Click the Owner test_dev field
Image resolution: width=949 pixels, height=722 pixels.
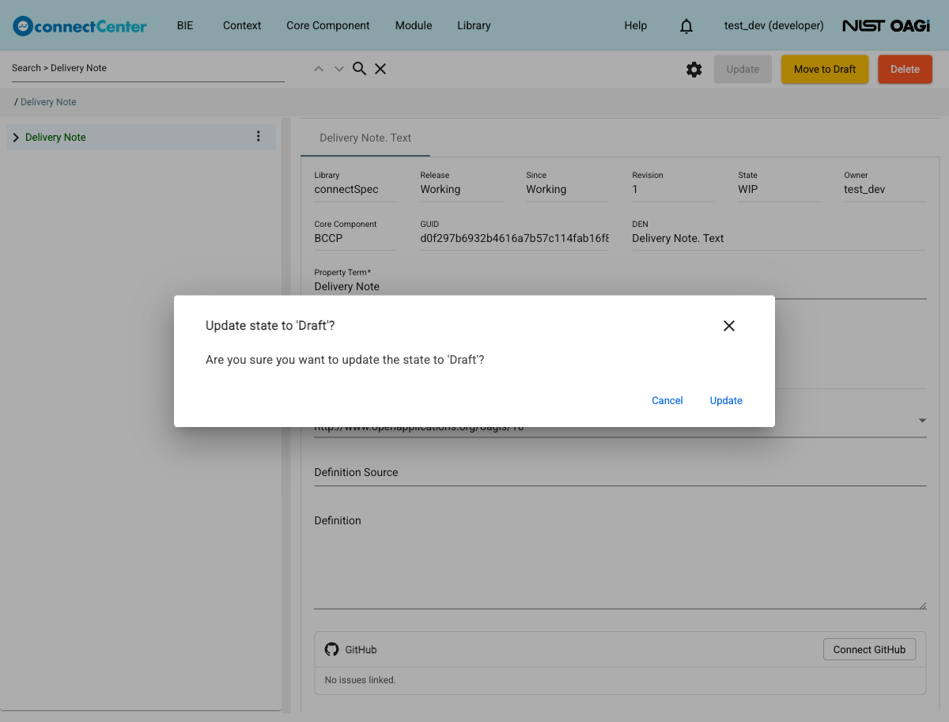coord(885,189)
